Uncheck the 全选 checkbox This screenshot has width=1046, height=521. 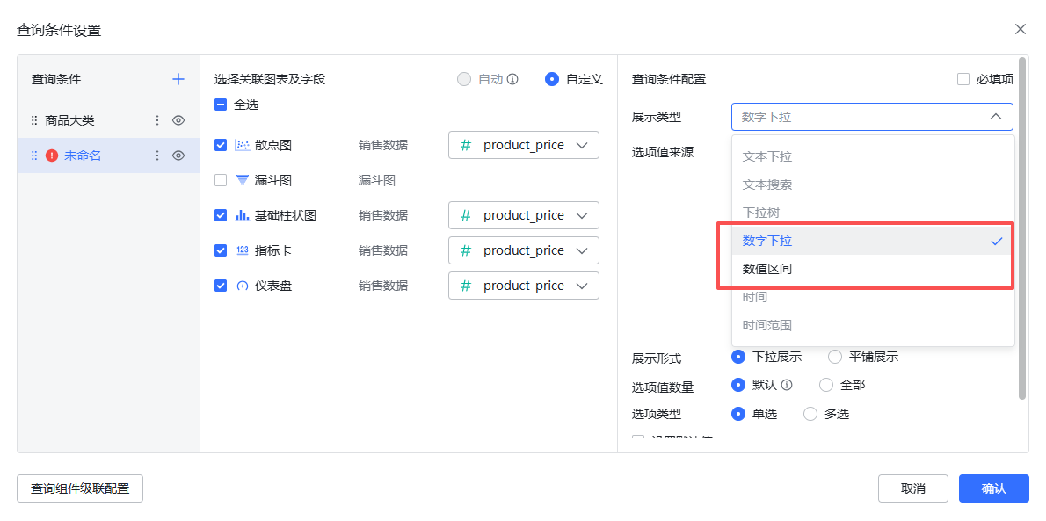coord(220,103)
